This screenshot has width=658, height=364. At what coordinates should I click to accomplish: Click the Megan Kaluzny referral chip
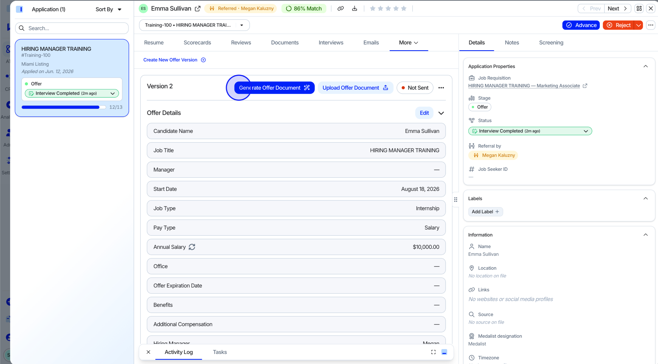coord(493,155)
